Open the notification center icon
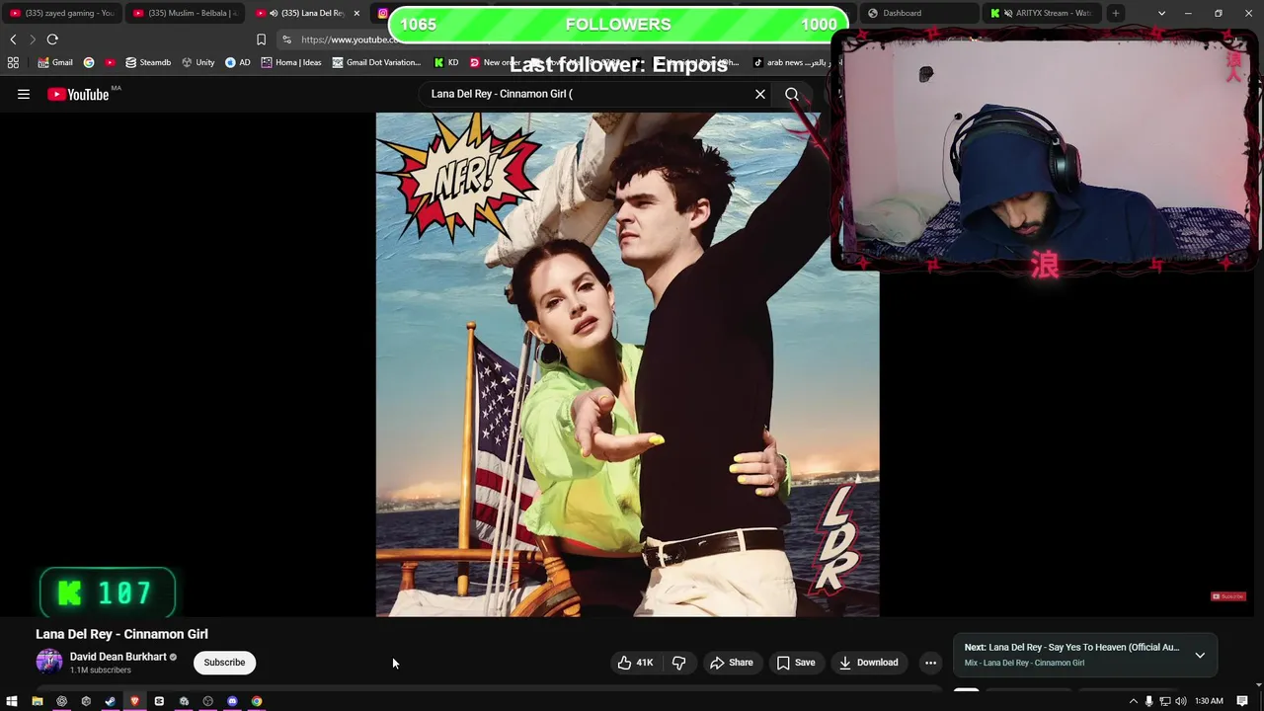Image resolution: width=1264 pixels, height=711 pixels. point(1242,701)
